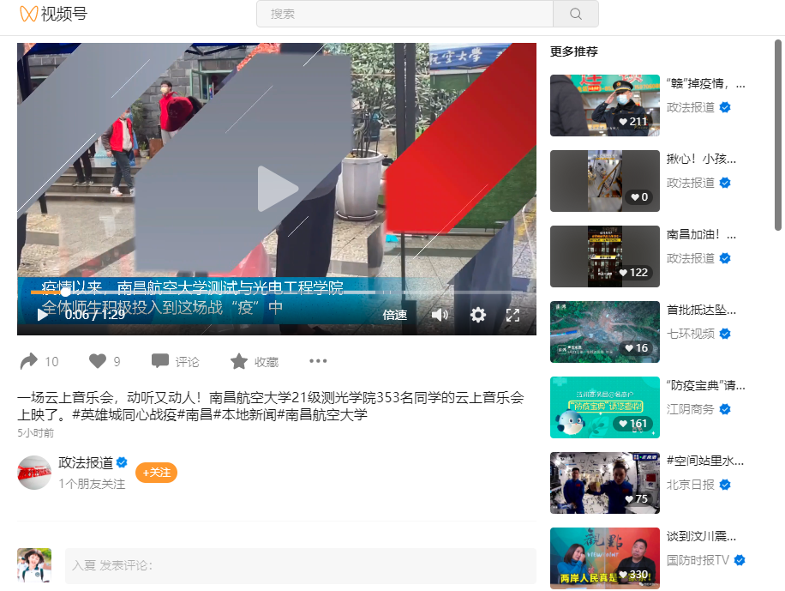Screen dimensions: 785x591
Task: Open the 倍速 playback speed menu
Action: (x=395, y=315)
